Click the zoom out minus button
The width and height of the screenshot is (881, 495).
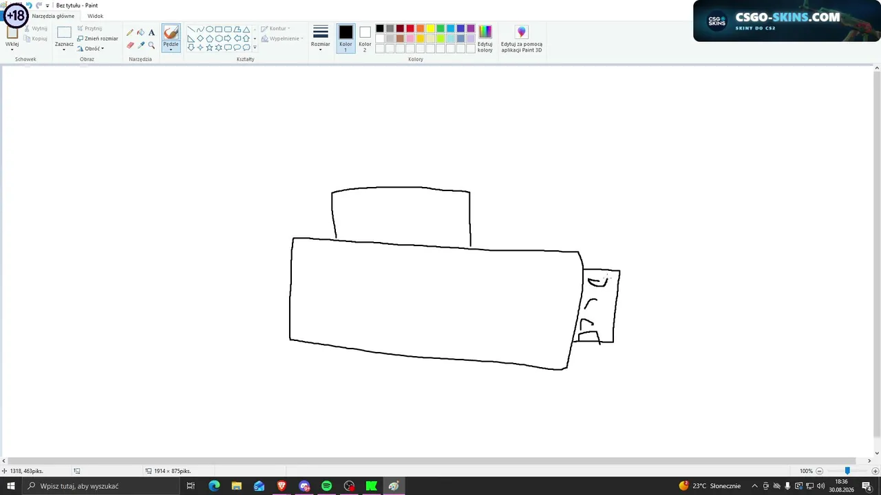click(819, 471)
